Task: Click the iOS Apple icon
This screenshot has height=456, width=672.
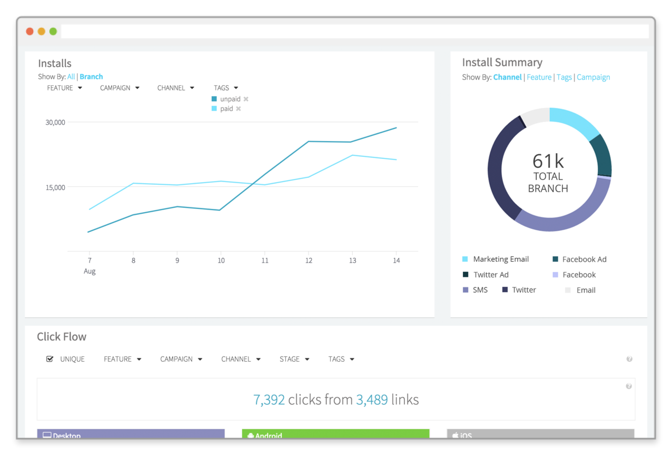Action: coord(455,435)
